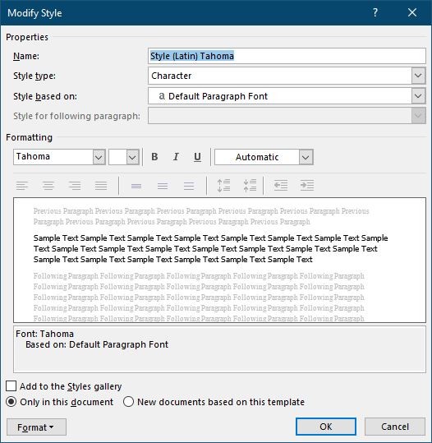Select New documents based on this template
The image size is (432, 443).
point(128,402)
